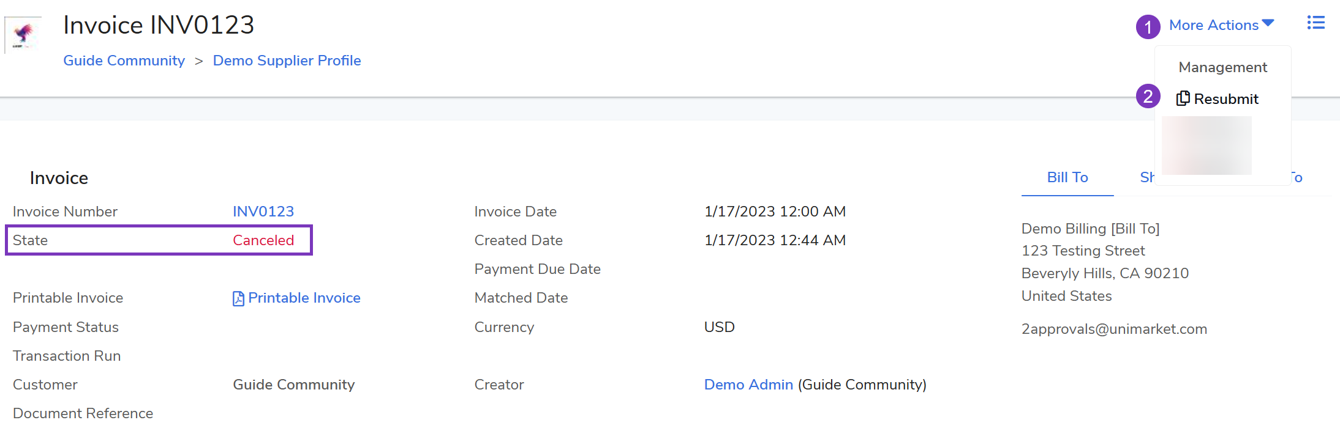Select the partially hidden Ship To tab
This screenshot has width=1340, height=428.
1146,177
